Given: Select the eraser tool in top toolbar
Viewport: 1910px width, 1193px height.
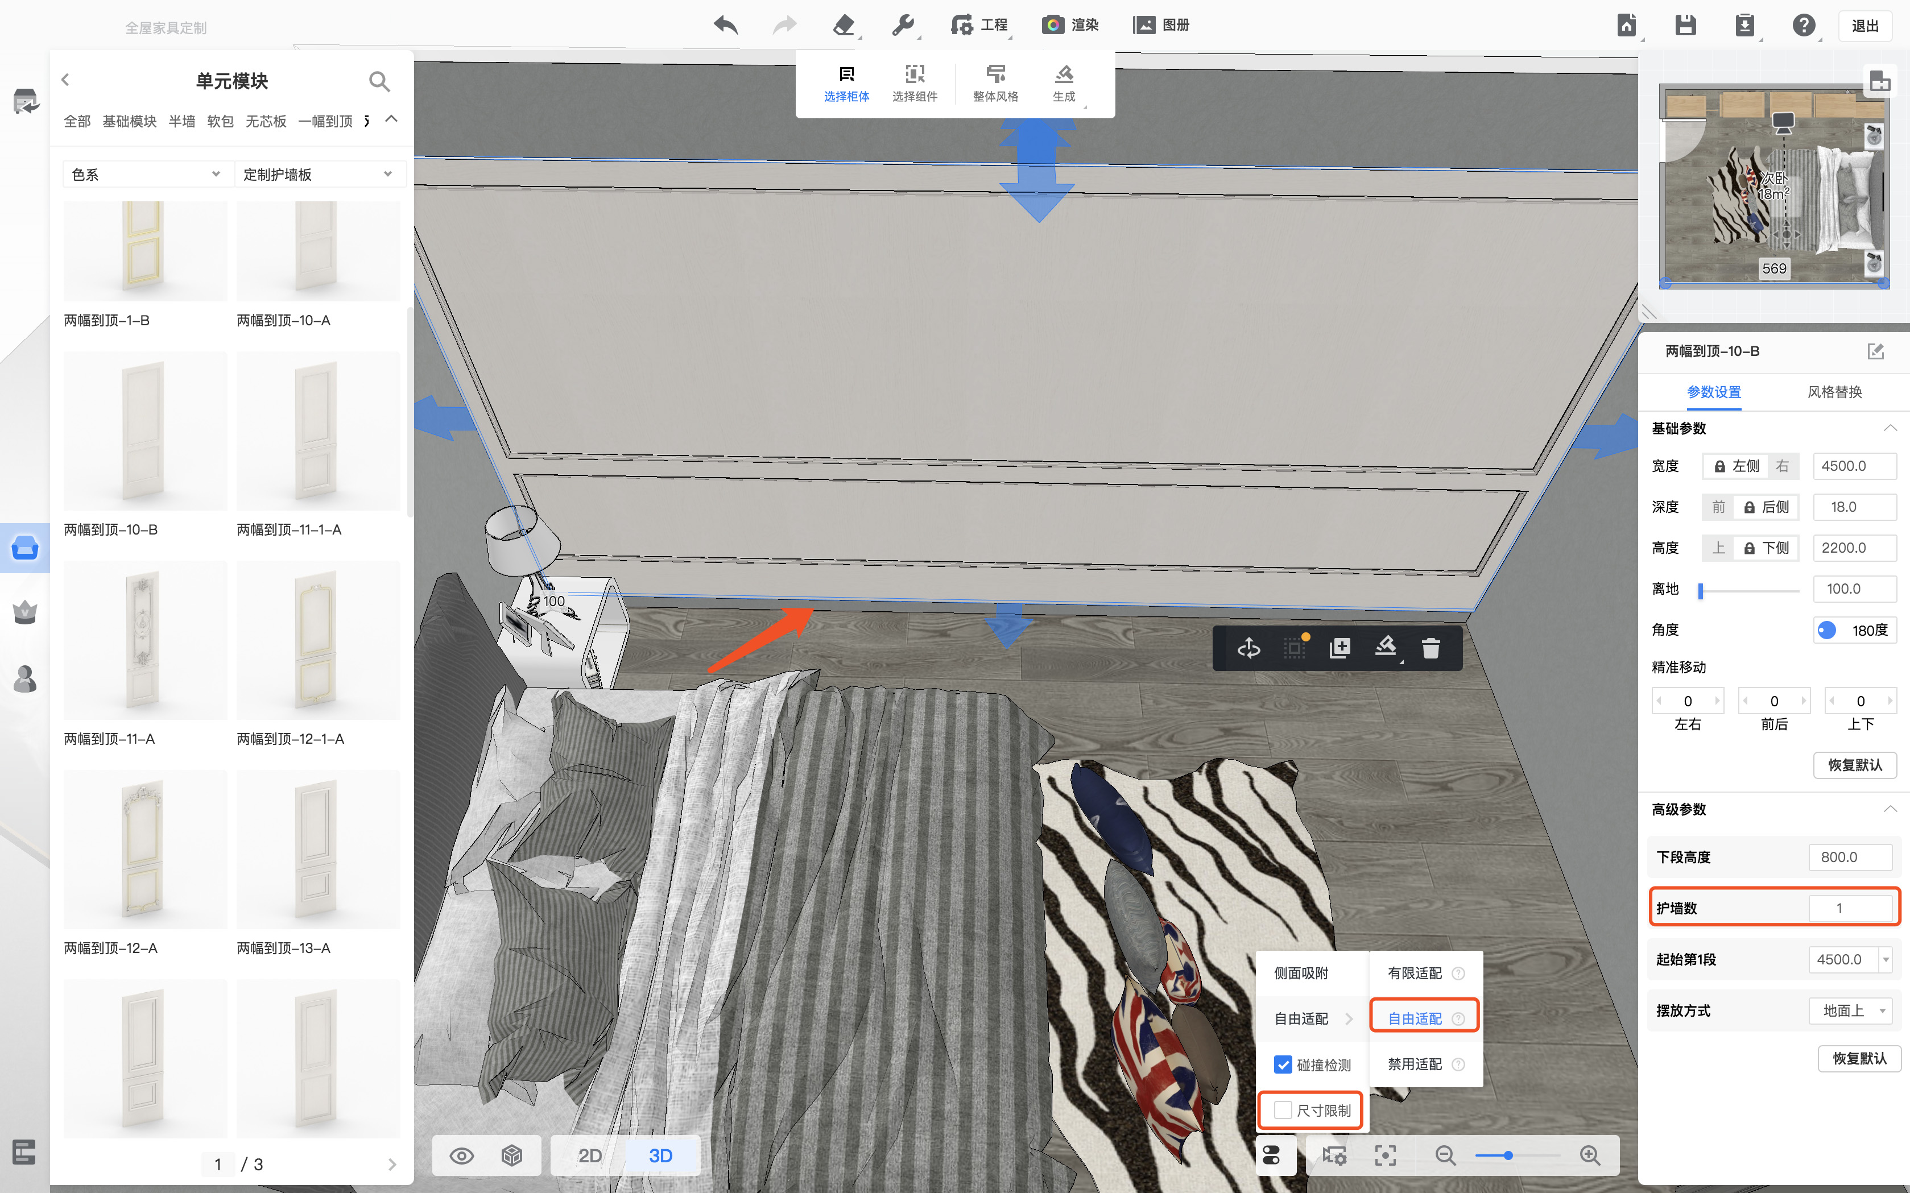Looking at the screenshot, I should [843, 25].
